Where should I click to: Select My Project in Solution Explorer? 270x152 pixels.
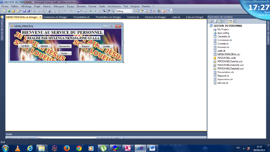pos(223,29)
